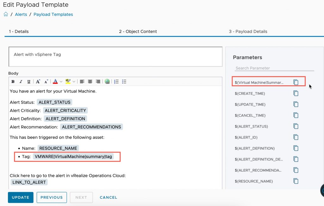The image size is (324, 206).
Task: Increase font size in Body toolbar
Action: point(38,82)
